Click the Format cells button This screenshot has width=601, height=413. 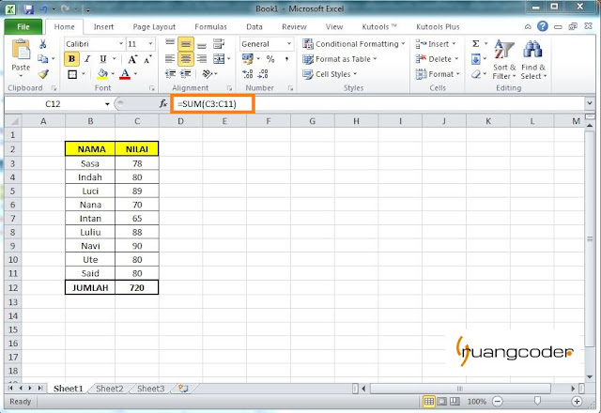[438, 74]
